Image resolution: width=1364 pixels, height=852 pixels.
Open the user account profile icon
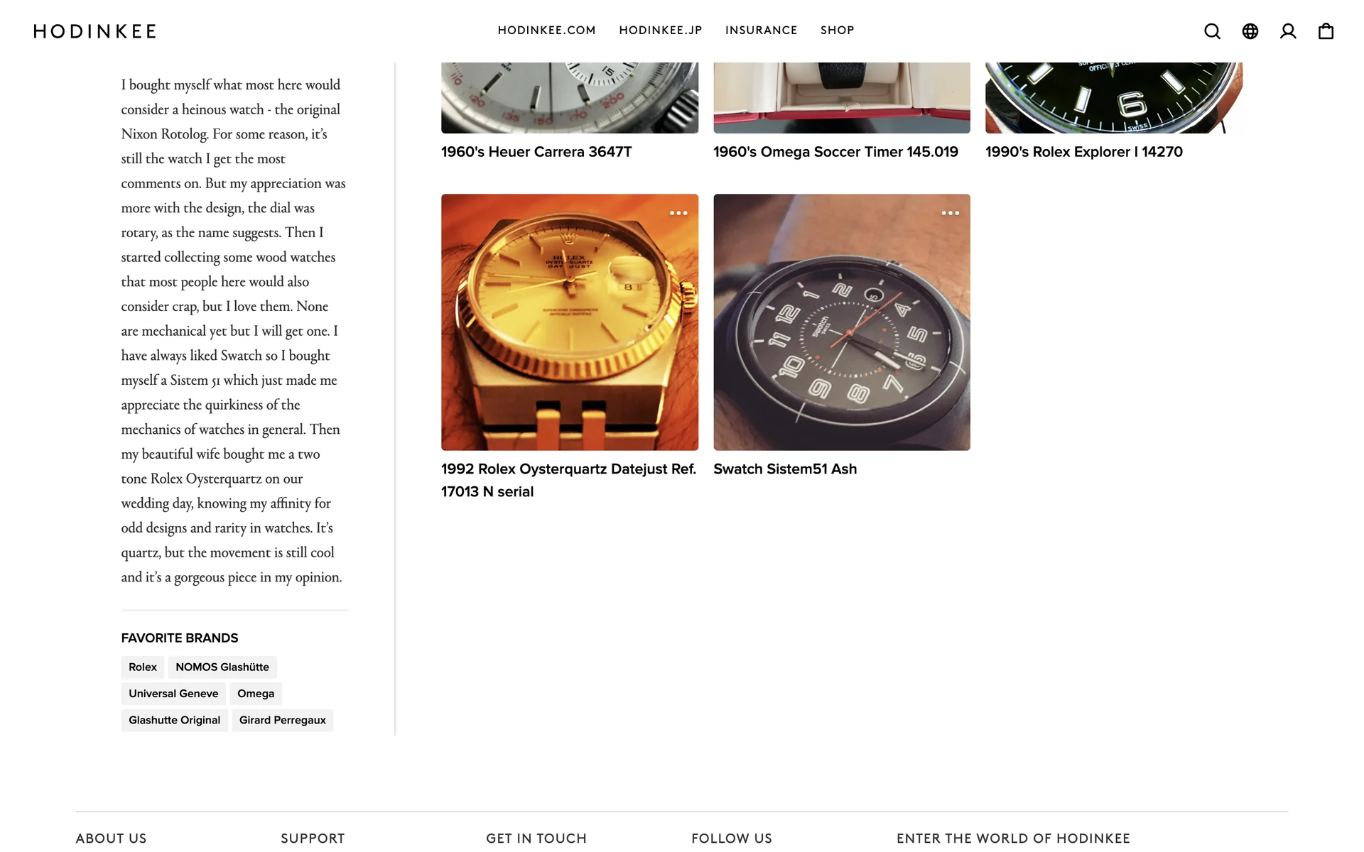pos(1288,31)
